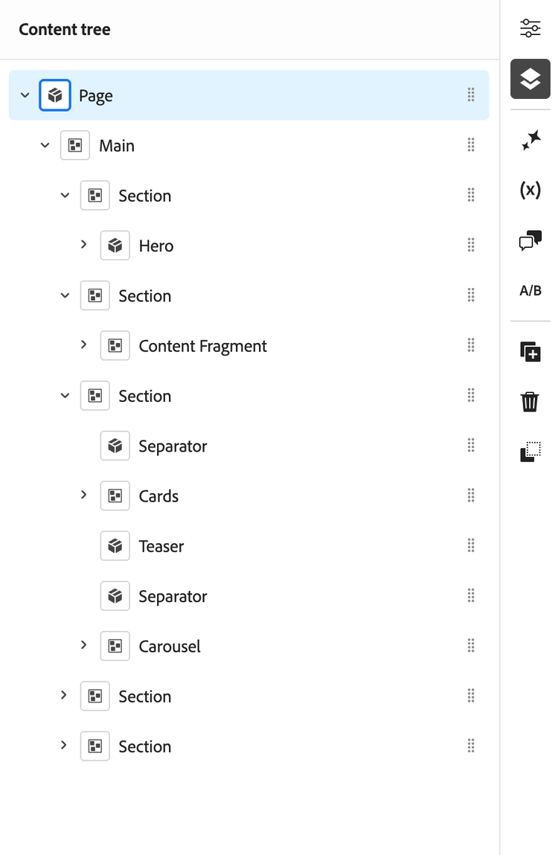558x855 pixels.
Task: Select the content tree layers icon
Action: pyautogui.click(x=530, y=79)
